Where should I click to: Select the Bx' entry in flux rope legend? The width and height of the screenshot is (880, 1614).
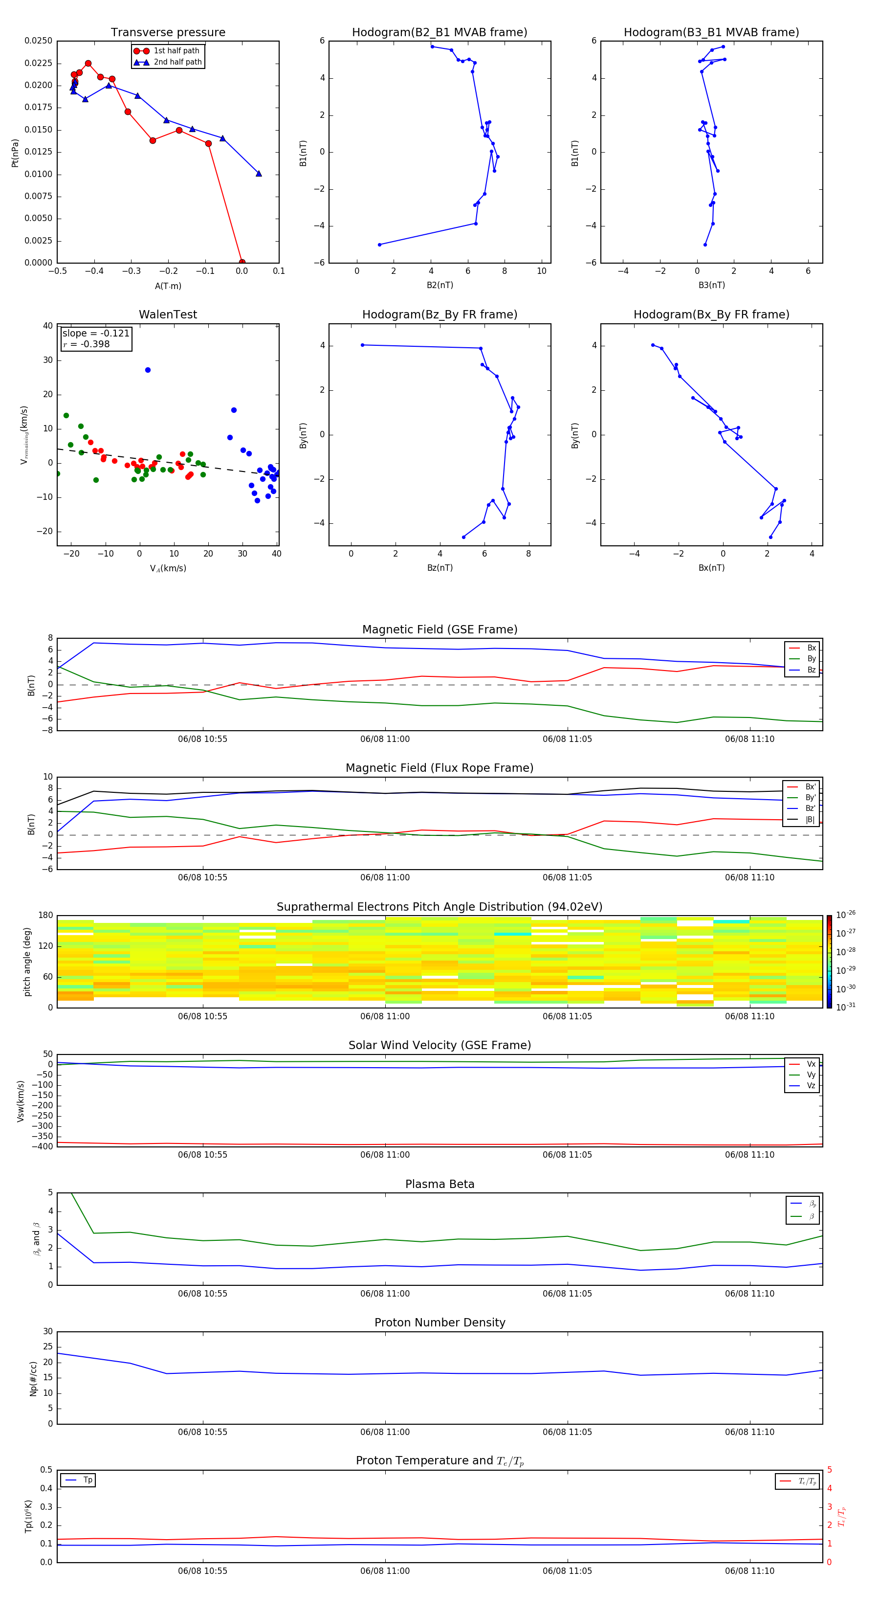(801, 787)
